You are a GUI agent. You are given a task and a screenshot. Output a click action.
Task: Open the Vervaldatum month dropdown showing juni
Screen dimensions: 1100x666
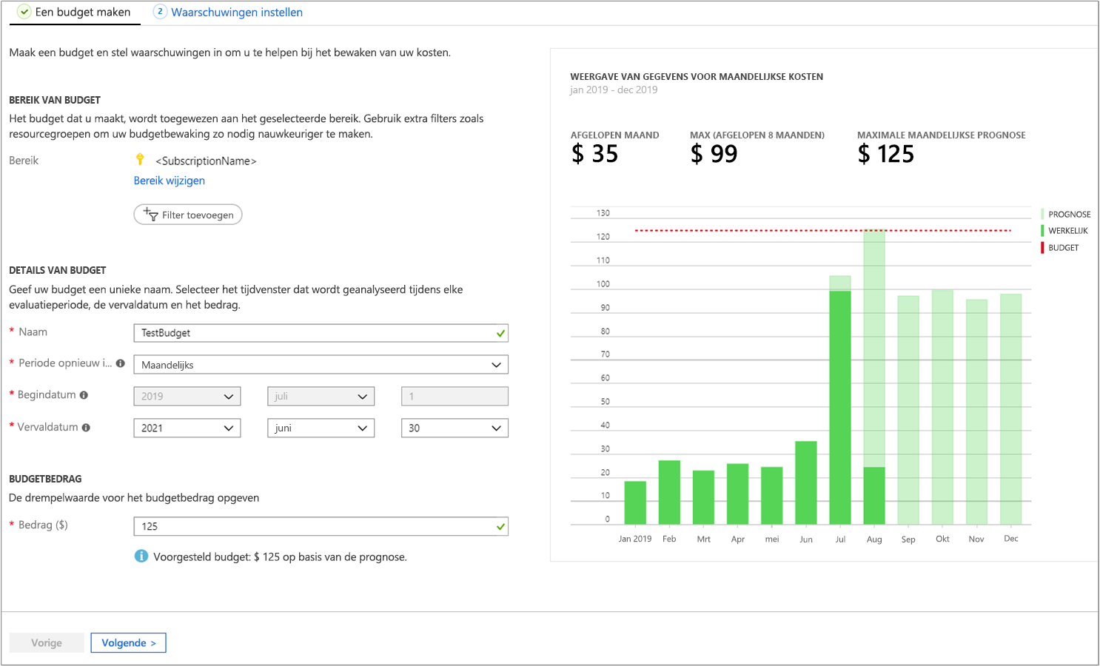[x=321, y=428]
